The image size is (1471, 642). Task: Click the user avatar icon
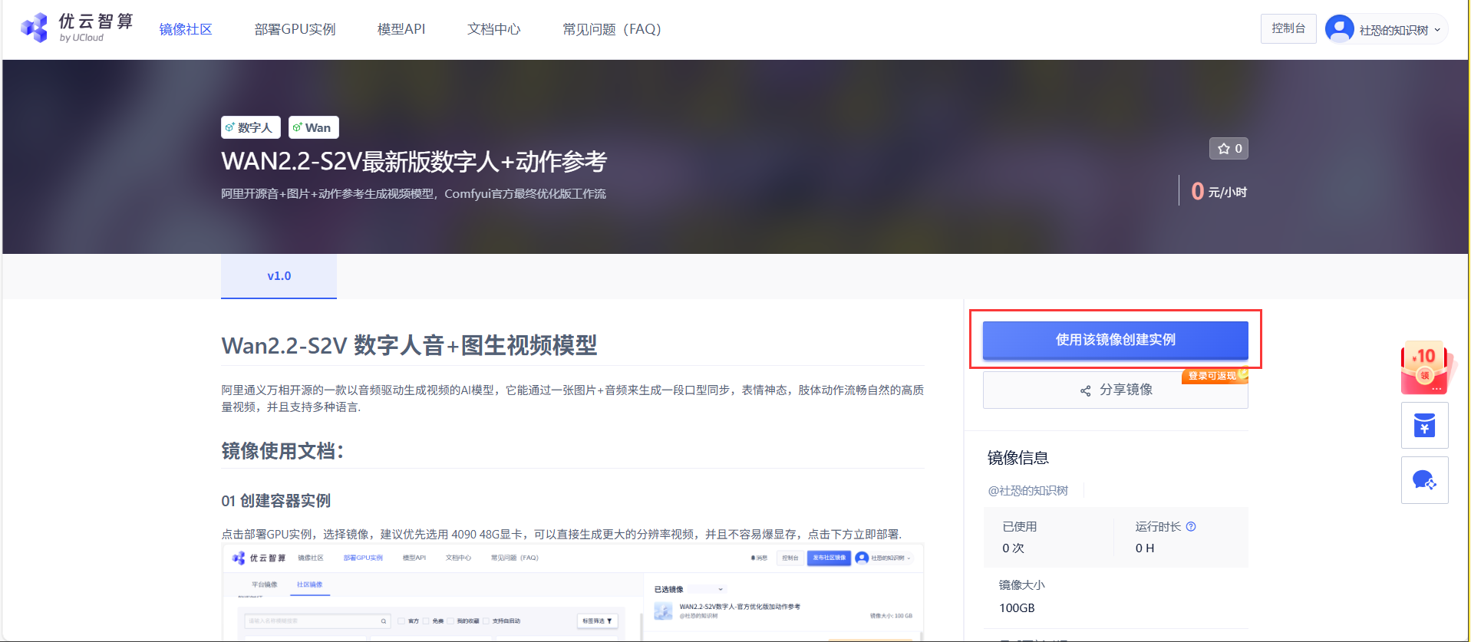[1339, 29]
